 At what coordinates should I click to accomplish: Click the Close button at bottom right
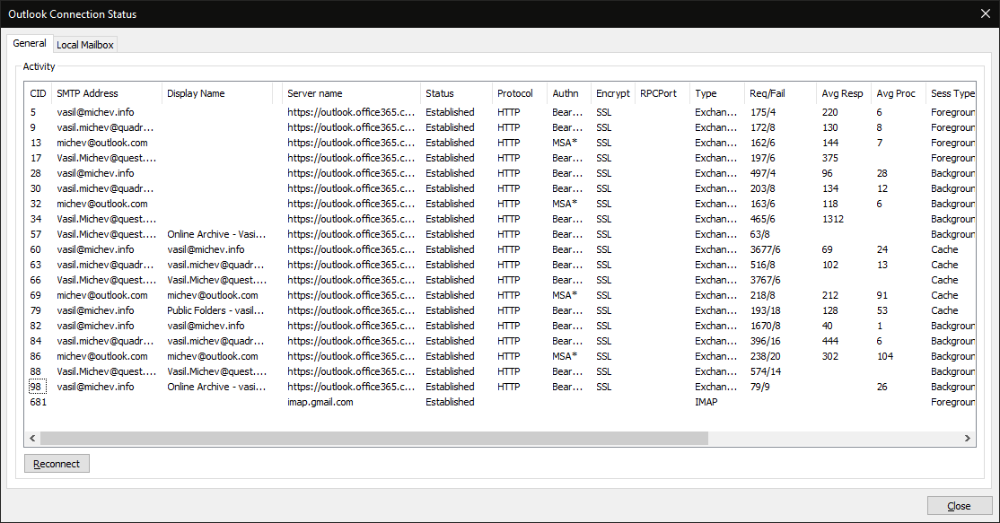point(960,506)
